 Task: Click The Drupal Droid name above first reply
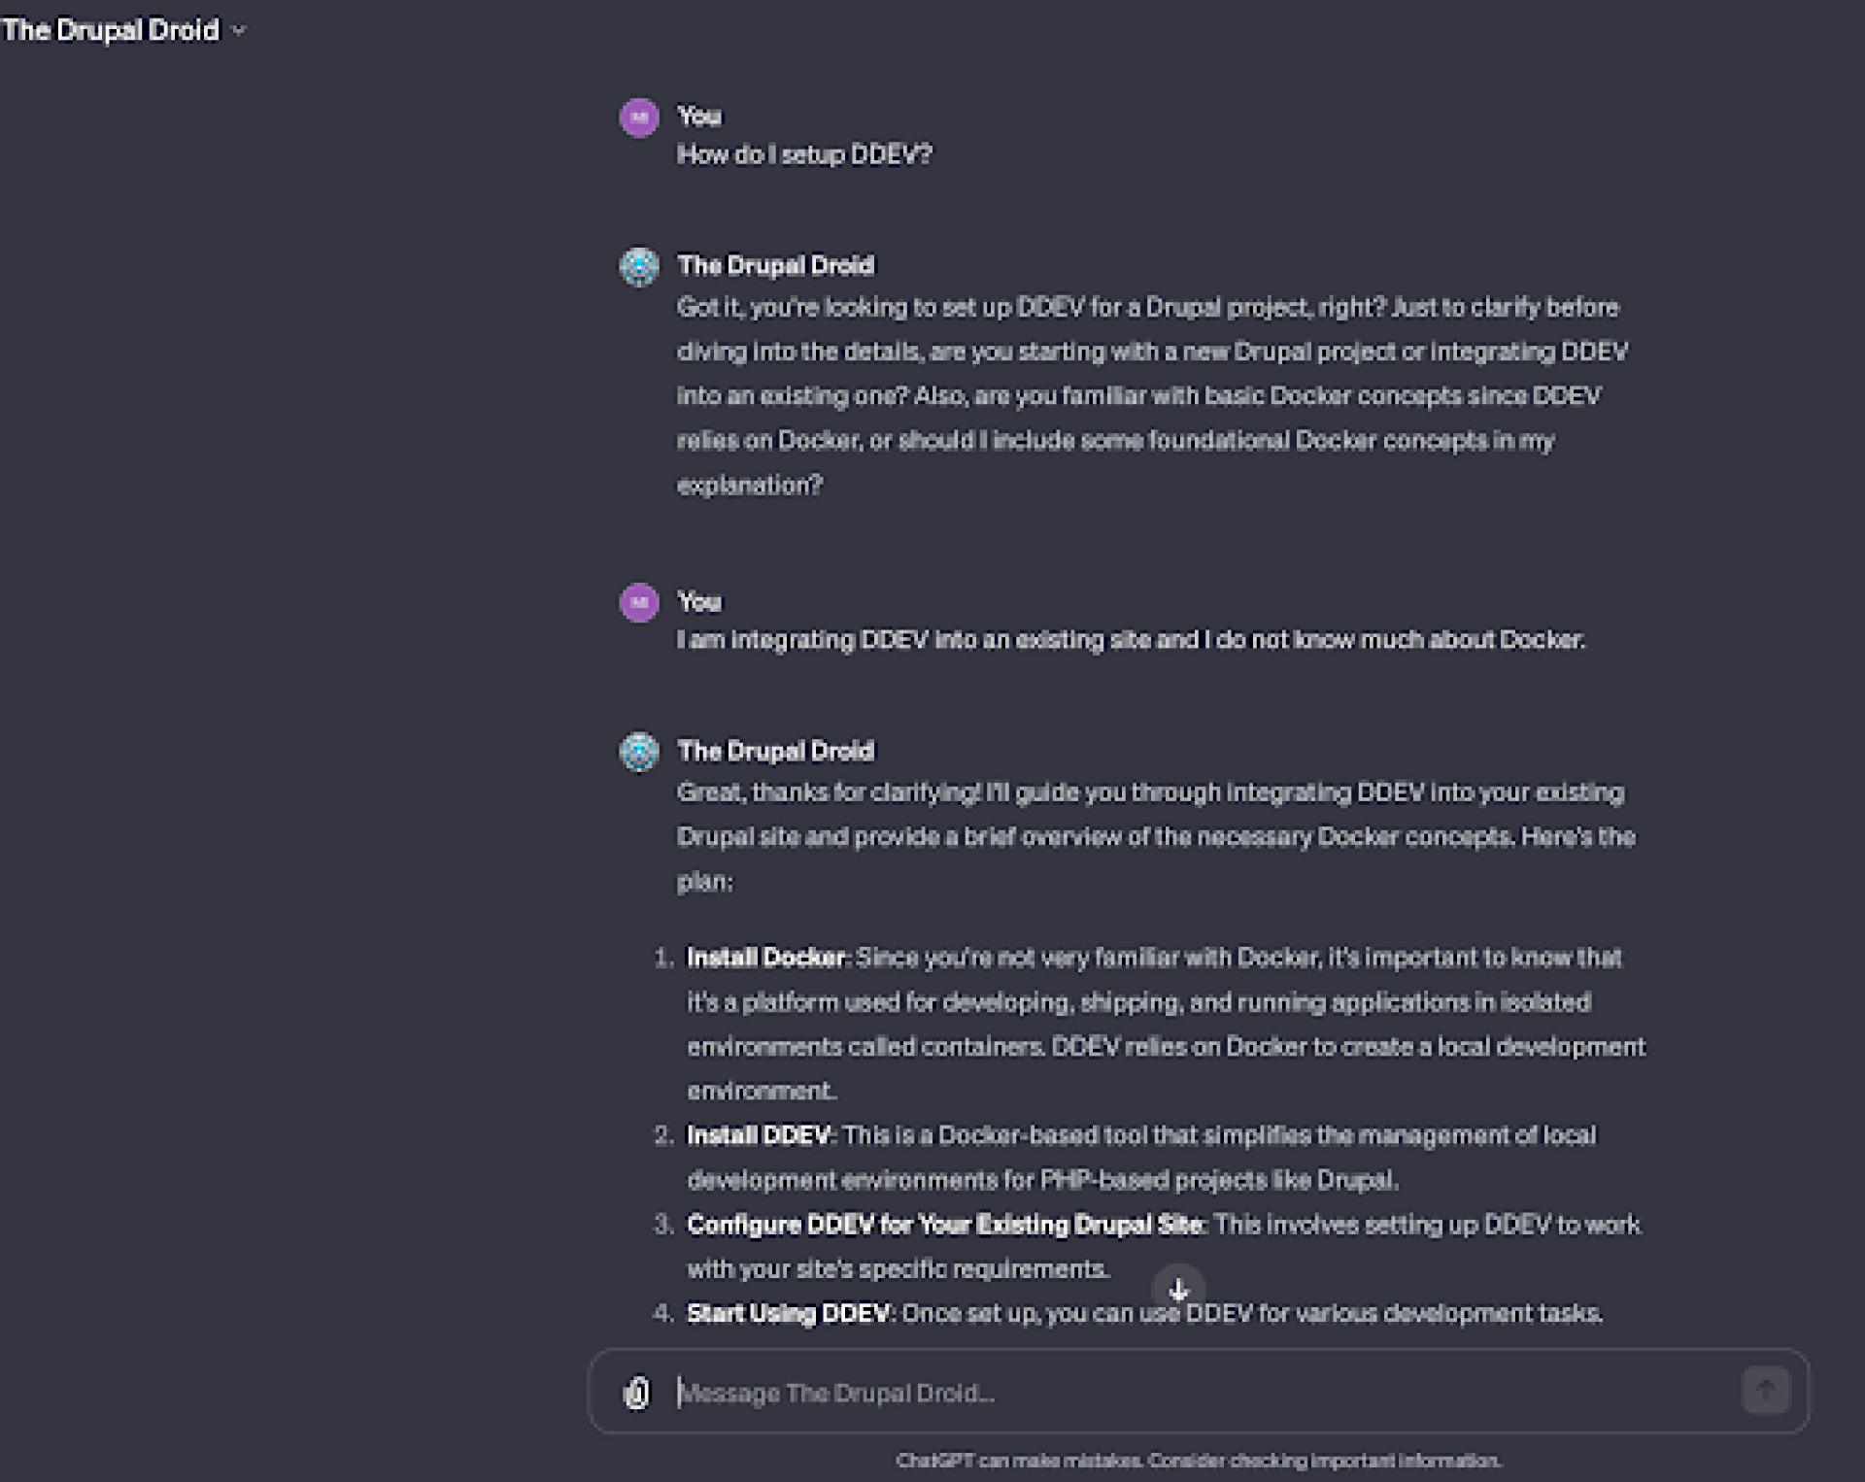point(776,265)
